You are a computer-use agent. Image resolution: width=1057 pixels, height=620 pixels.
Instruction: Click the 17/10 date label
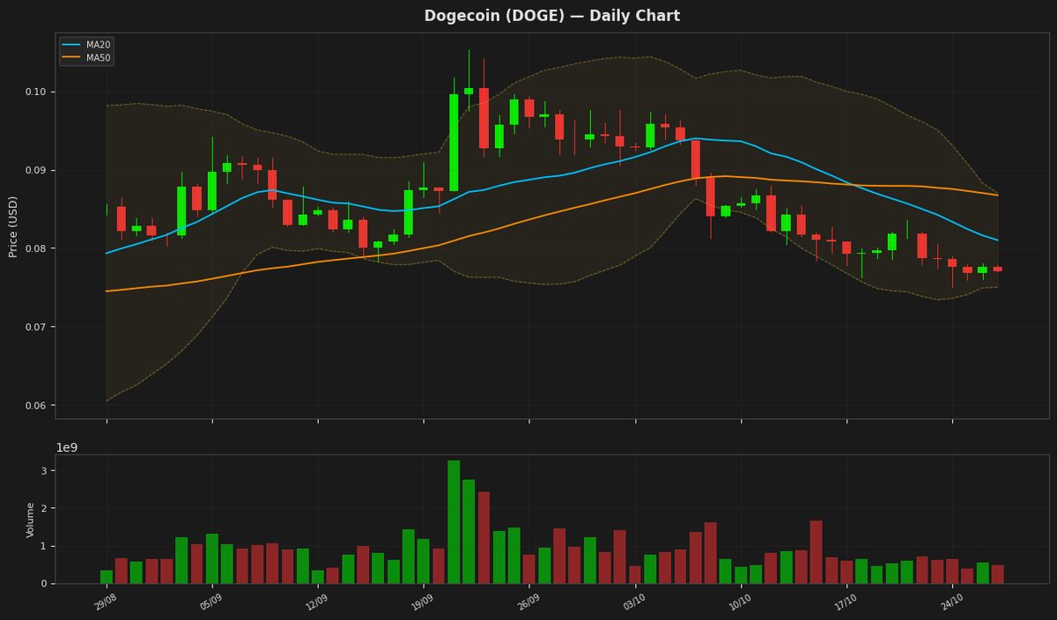pos(845,602)
